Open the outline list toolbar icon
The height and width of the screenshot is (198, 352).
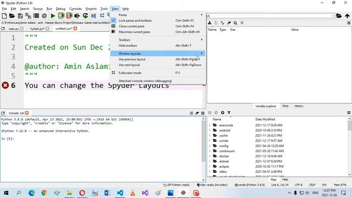pos(36,16)
